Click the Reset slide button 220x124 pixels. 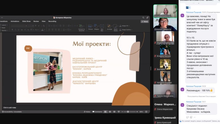click(x=3, y=28)
